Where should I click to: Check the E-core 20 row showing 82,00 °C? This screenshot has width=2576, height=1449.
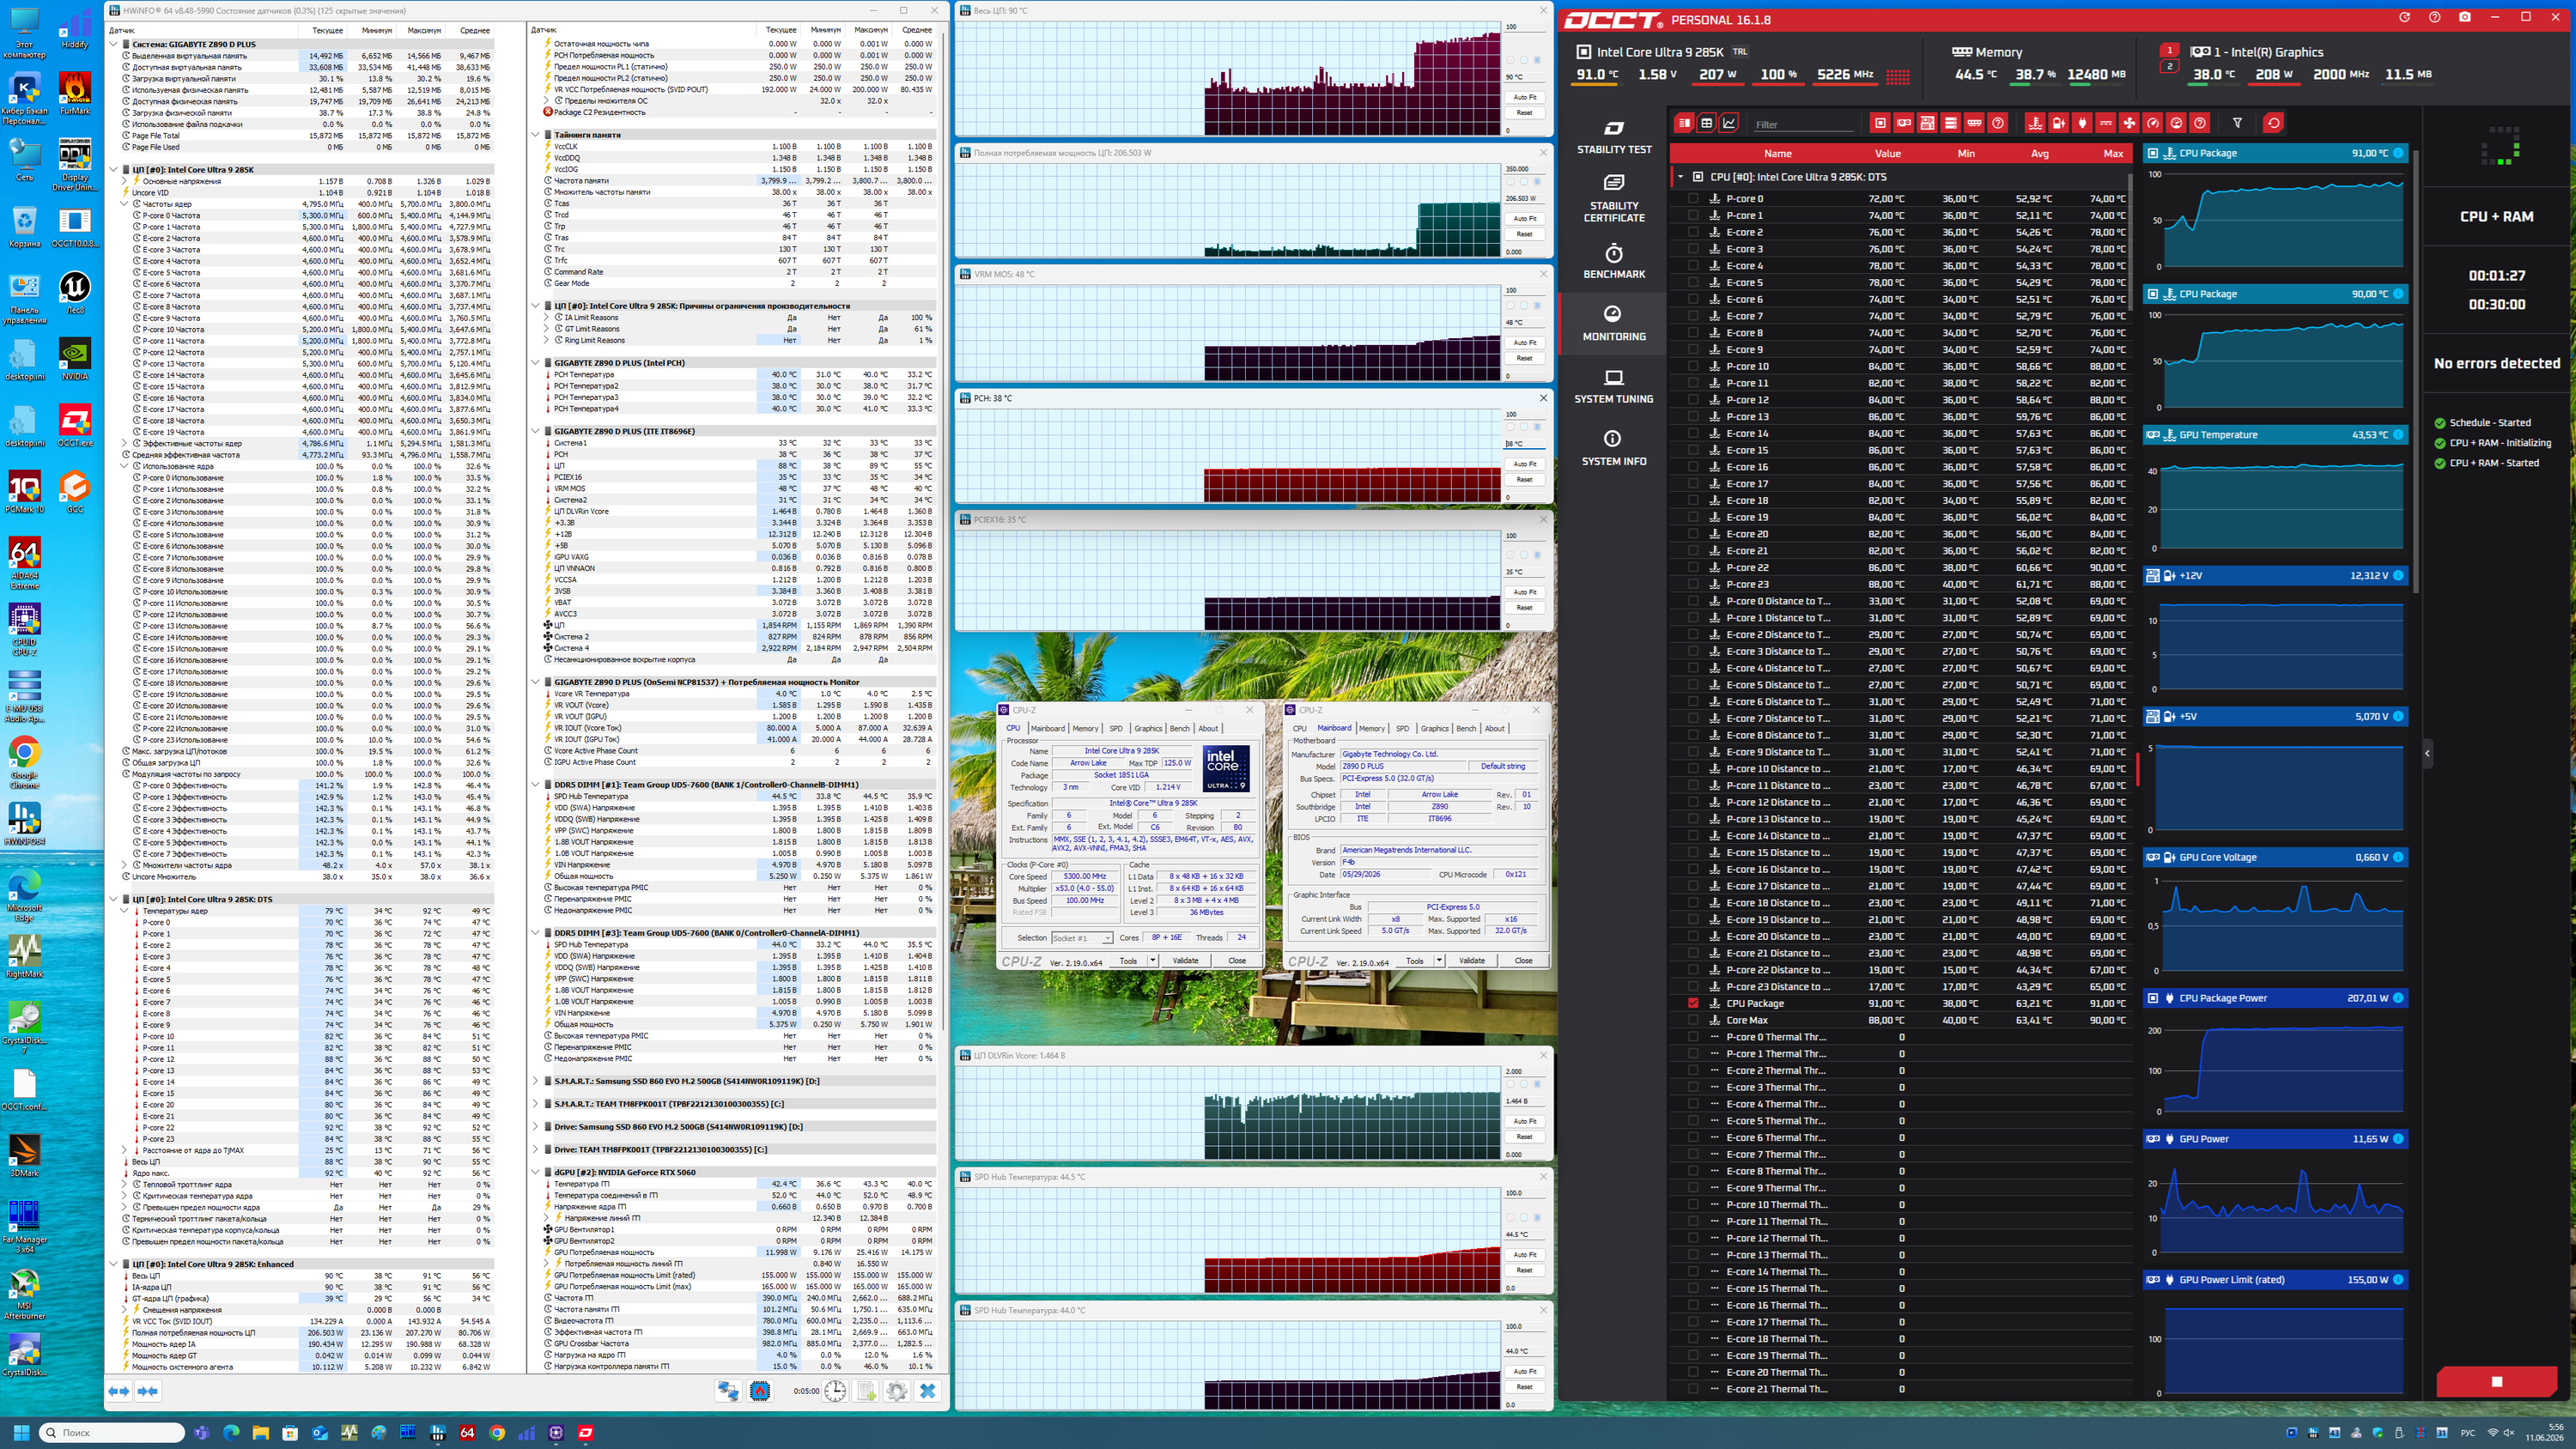(1693, 534)
